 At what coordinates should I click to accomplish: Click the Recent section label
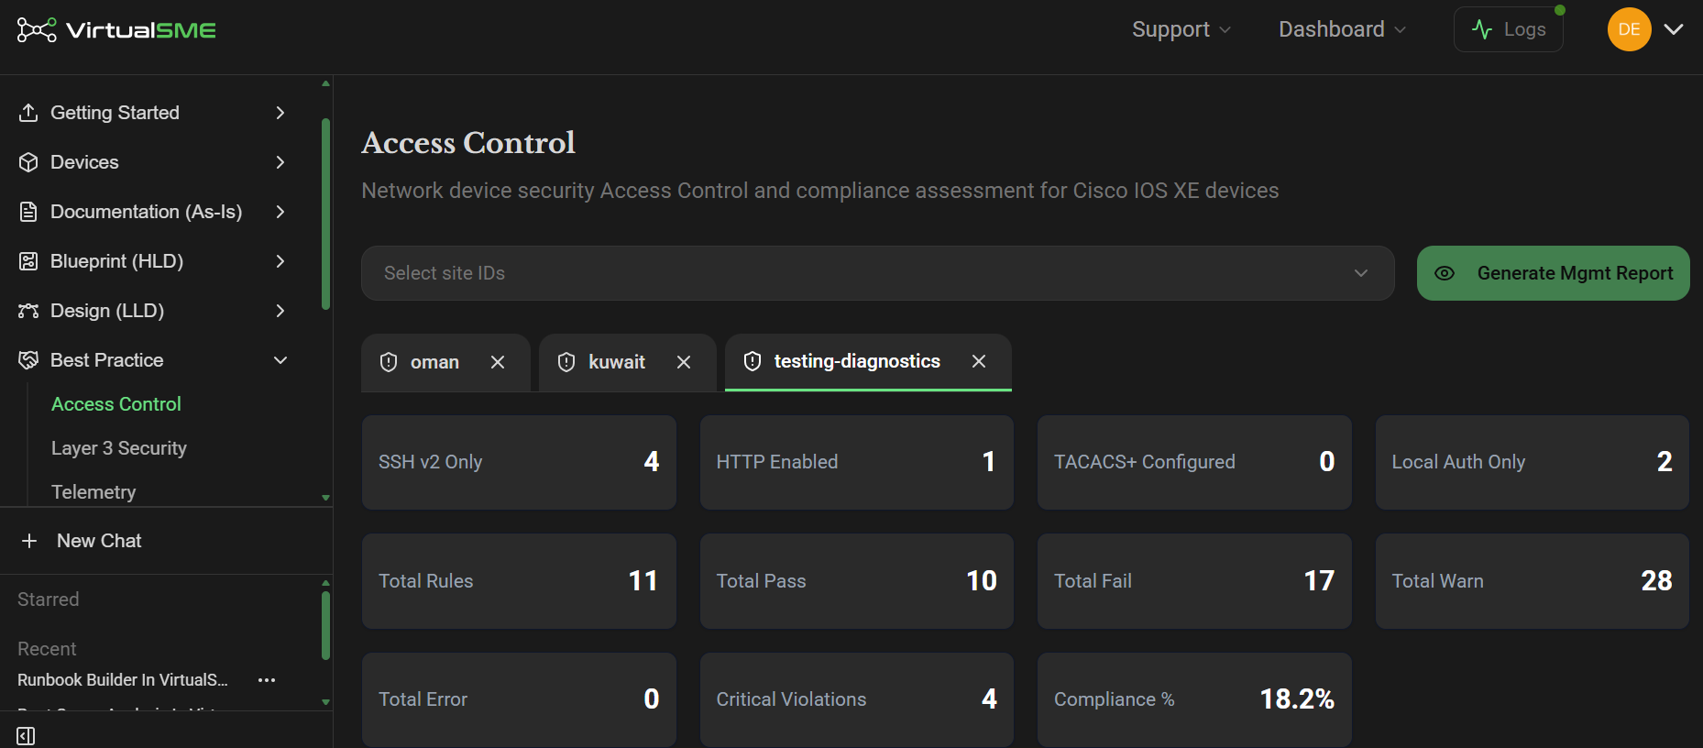click(x=47, y=649)
